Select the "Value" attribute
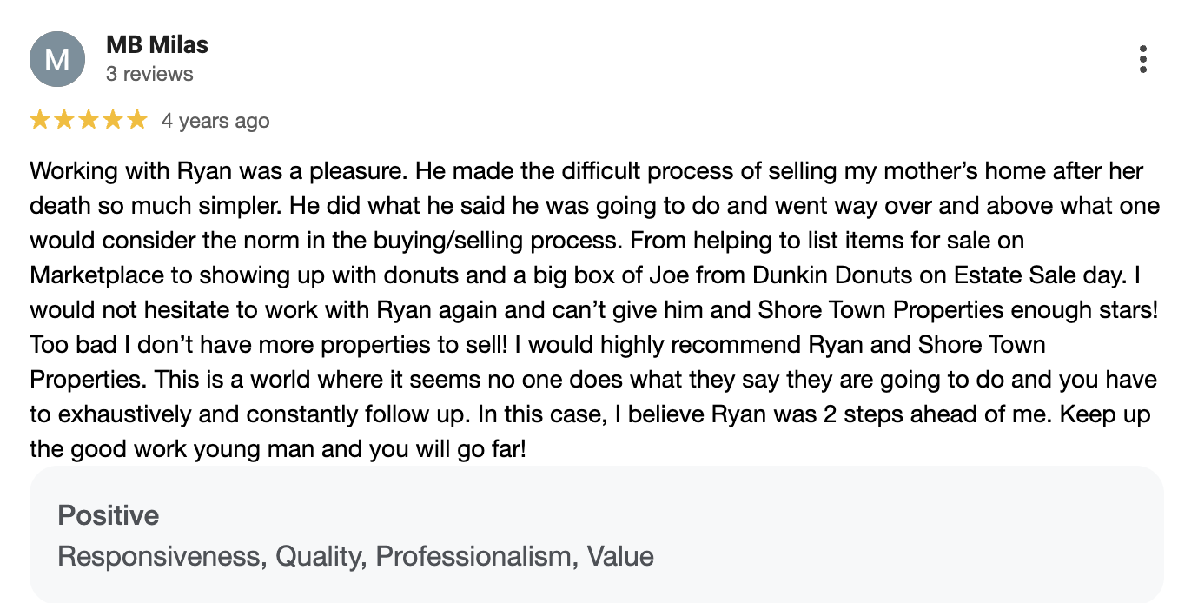The height and width of the screenshot is (603, 1178). [620, 556]
